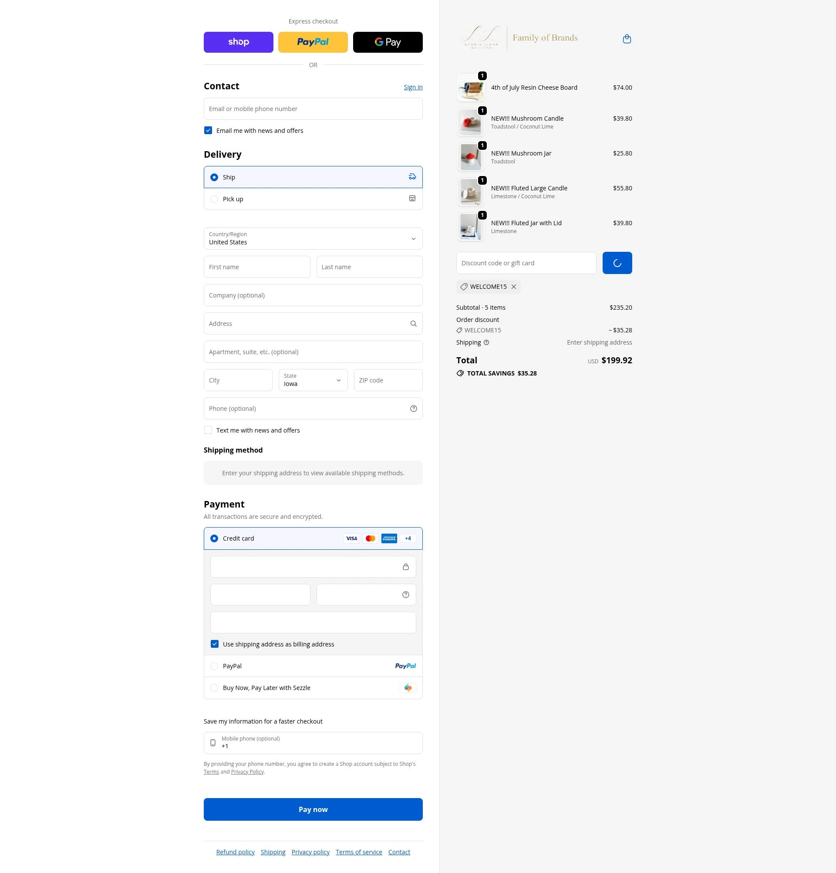Select the Pick up delivery option

tap(313, 199)
